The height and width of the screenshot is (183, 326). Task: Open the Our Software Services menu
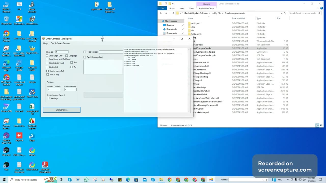pyautogui.click(x=60, y=43)
